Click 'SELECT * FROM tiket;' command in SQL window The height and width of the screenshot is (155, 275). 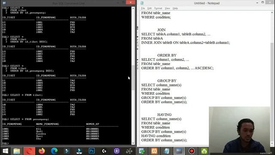click(26, 95)
